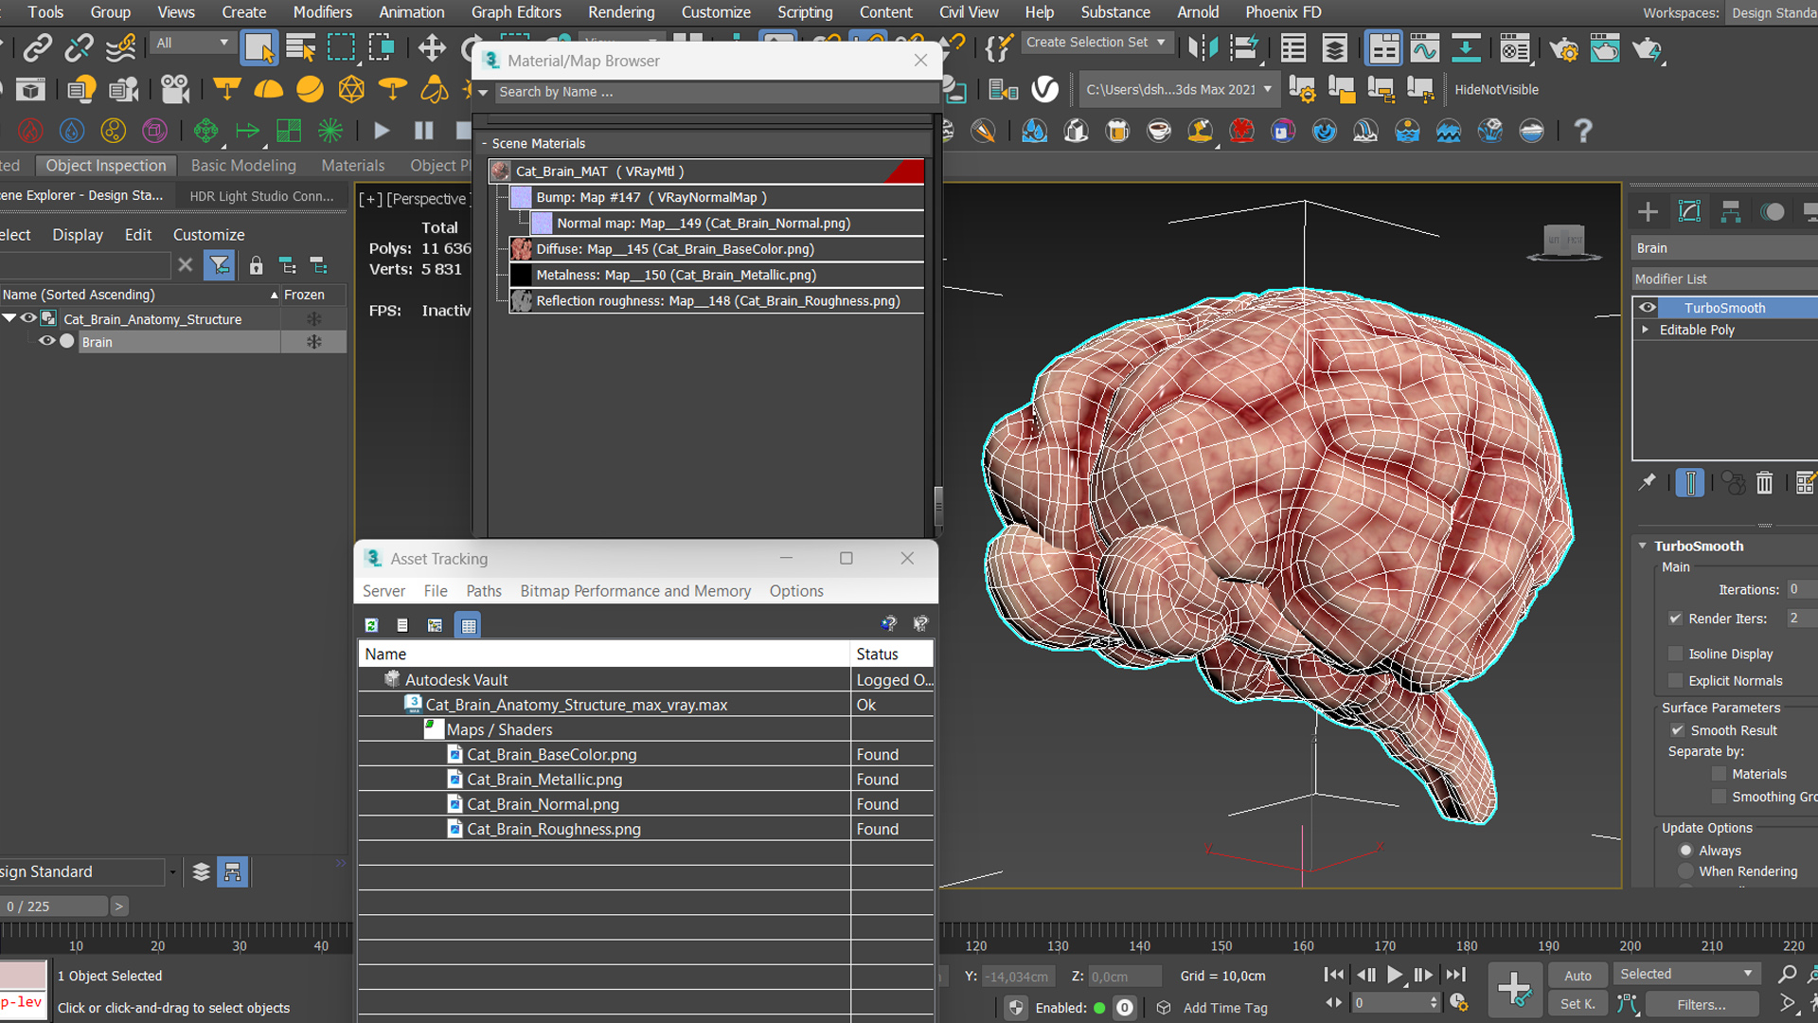The height and width of the screenshot is (1023, 1818).
Task: Open the Create panel plus icon
Action: coord(1648,212)
